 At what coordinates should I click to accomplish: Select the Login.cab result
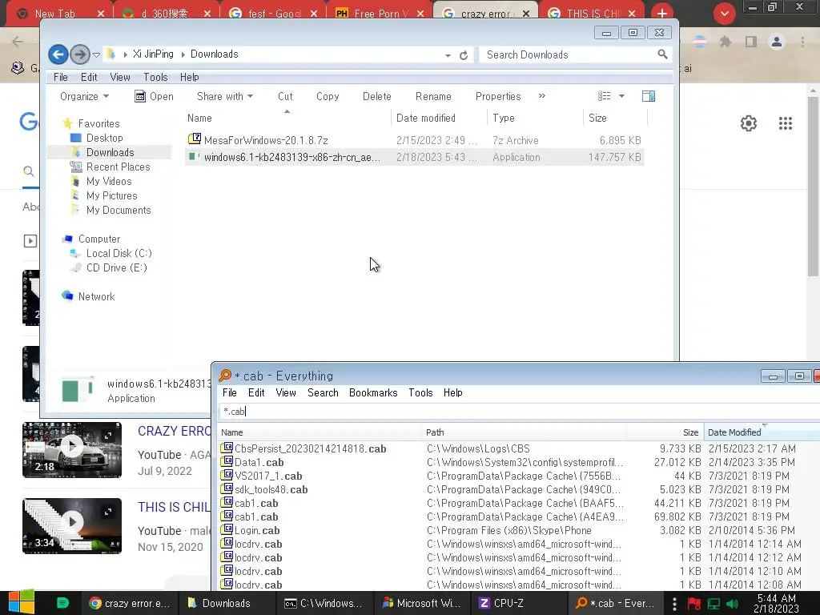[x=519, y=530]
